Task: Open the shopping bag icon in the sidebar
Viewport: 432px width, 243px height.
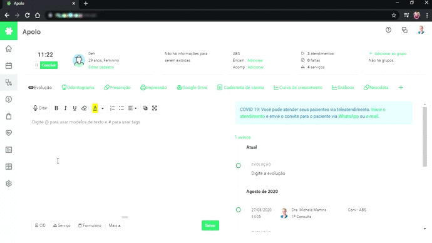Action: (x=9, y=116)
